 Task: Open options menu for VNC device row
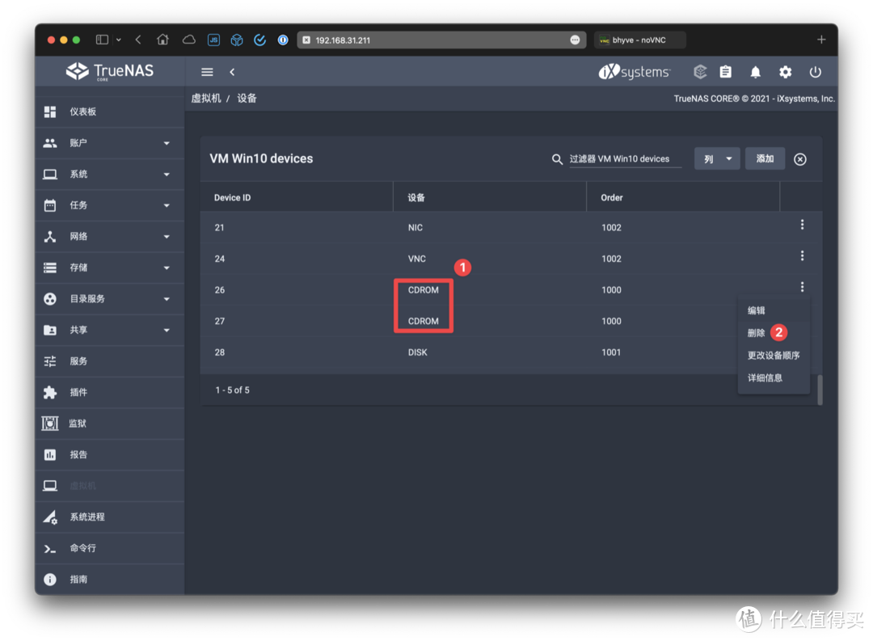click(x=802, y=255)
